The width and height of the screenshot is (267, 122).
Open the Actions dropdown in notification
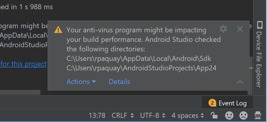pyautogui.click(x=81, y=82)
